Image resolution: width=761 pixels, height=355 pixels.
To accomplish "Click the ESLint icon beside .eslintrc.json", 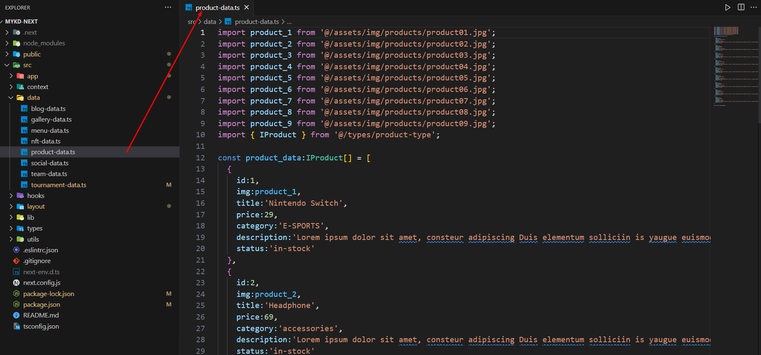I will point(17,250).
